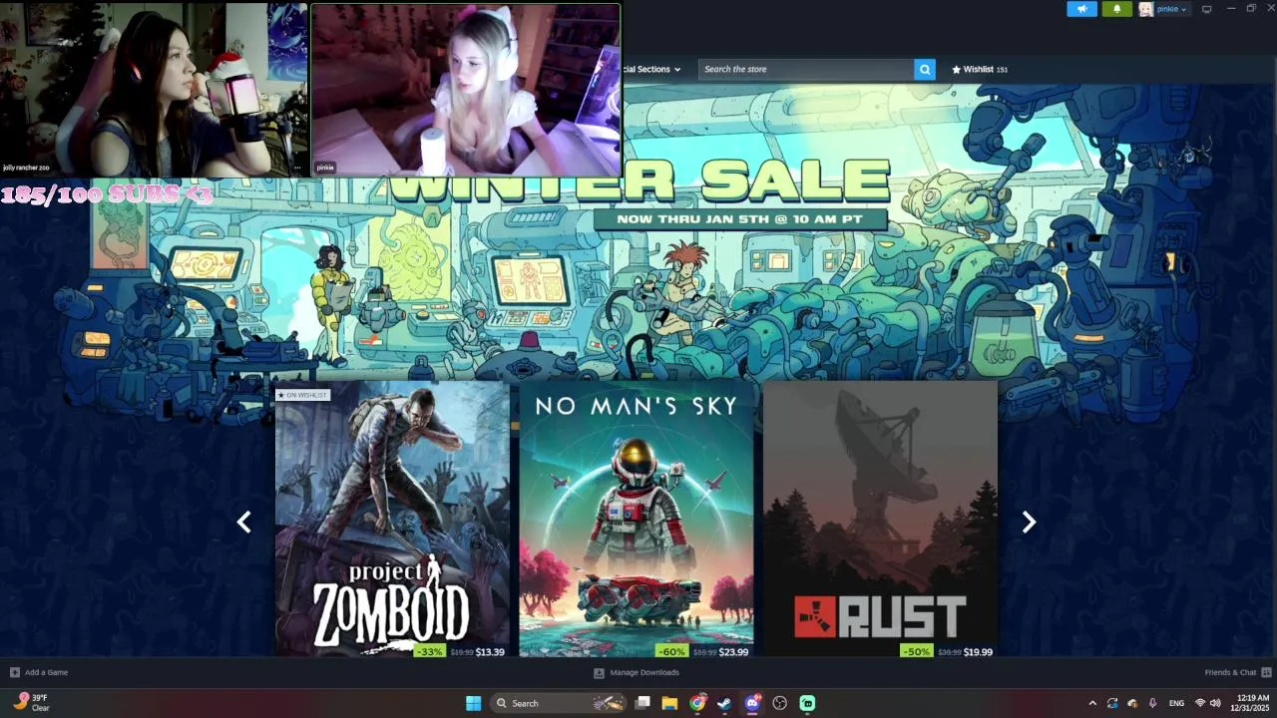Image resolution: width=1277 pixels, height=718 pixels.
Task: Click the microphone tray icon
Action: pyautogui.click(x=1152, y=703)
